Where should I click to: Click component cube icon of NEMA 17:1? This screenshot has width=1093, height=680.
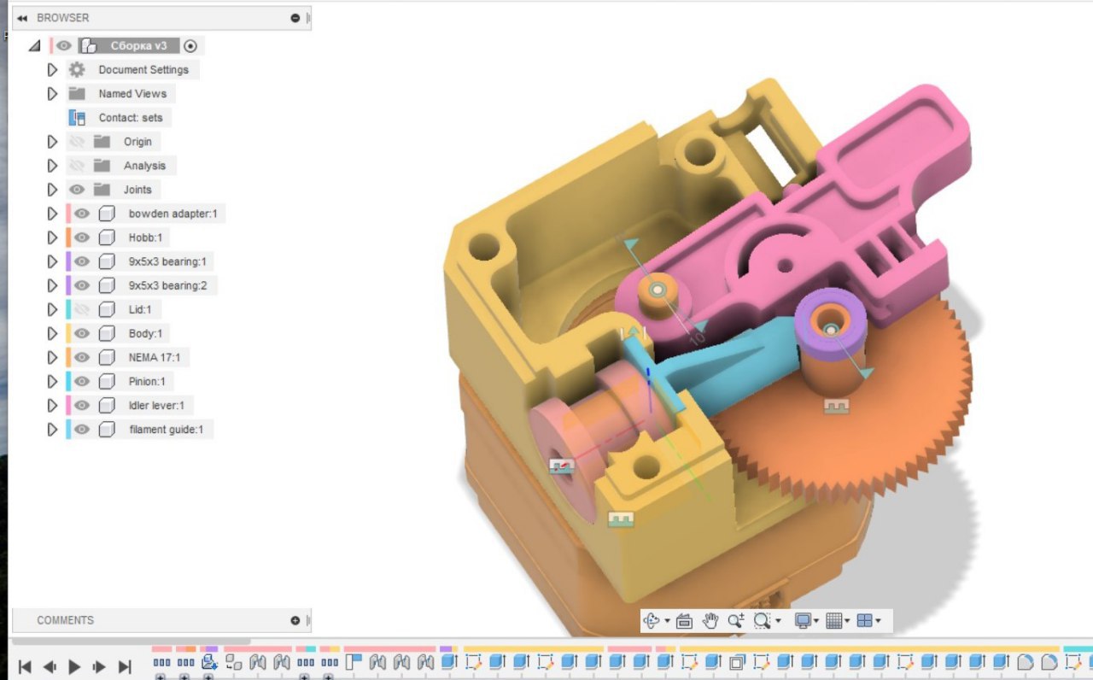coord(107,357)
